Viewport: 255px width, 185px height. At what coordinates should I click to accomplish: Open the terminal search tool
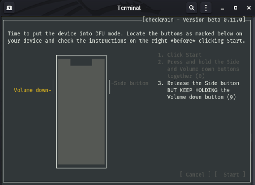click(192, 8)
